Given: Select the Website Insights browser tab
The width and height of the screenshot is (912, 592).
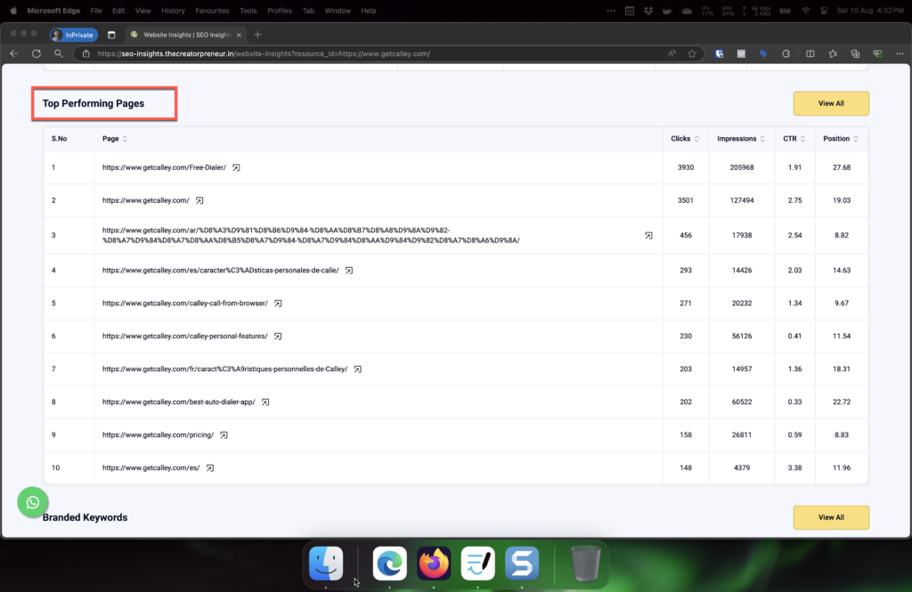Looking at the screenshot, I should pos(186,35).
